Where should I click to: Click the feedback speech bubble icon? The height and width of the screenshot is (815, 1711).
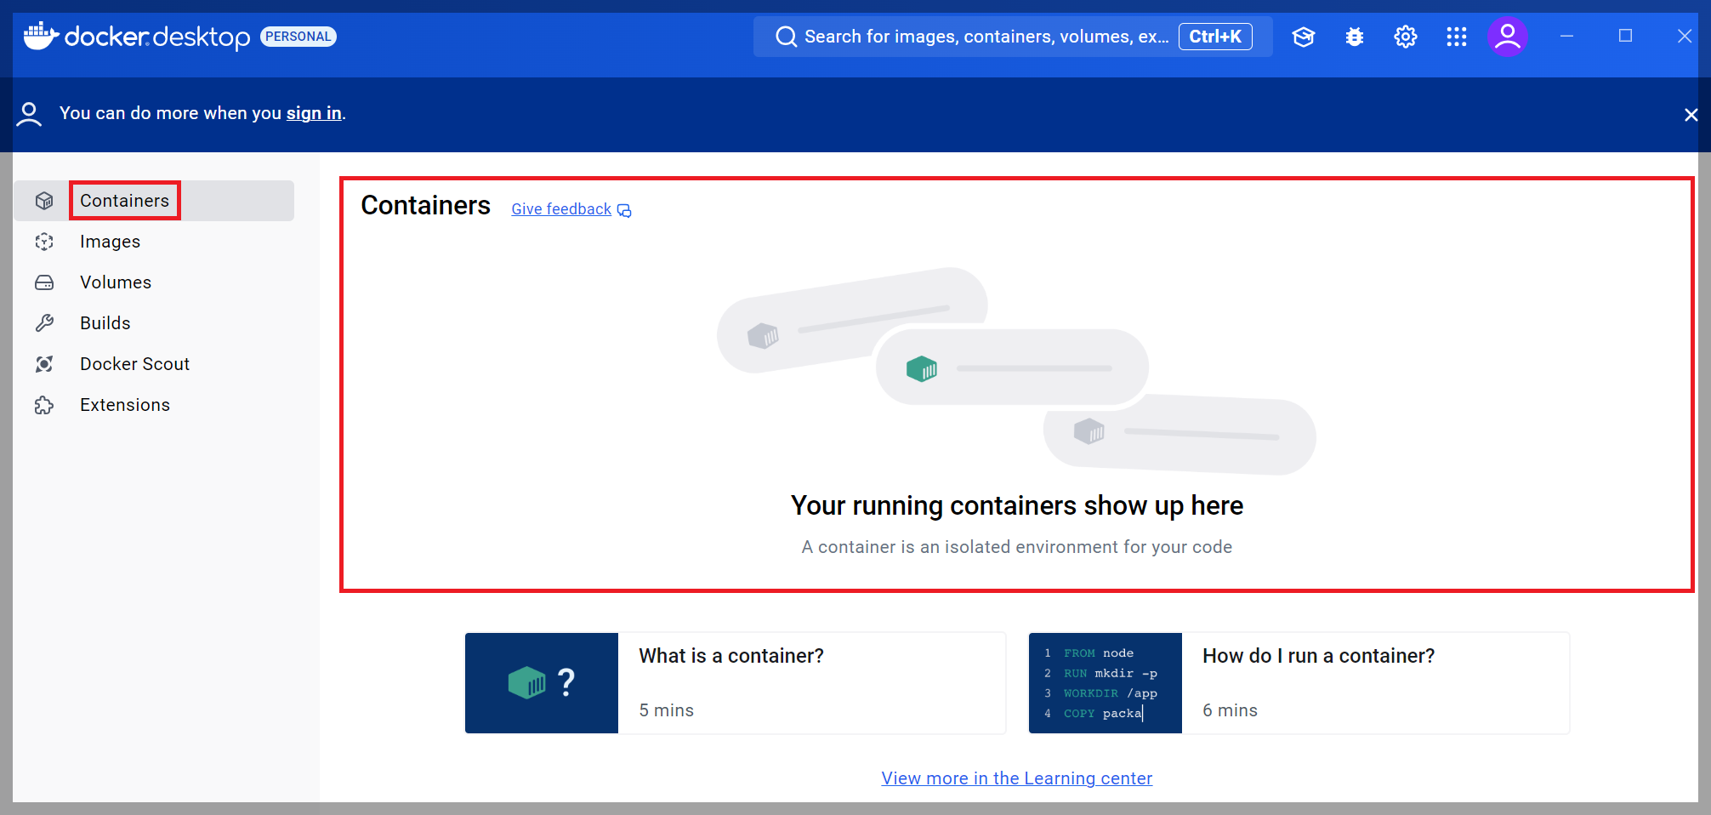tap(624, 210)
